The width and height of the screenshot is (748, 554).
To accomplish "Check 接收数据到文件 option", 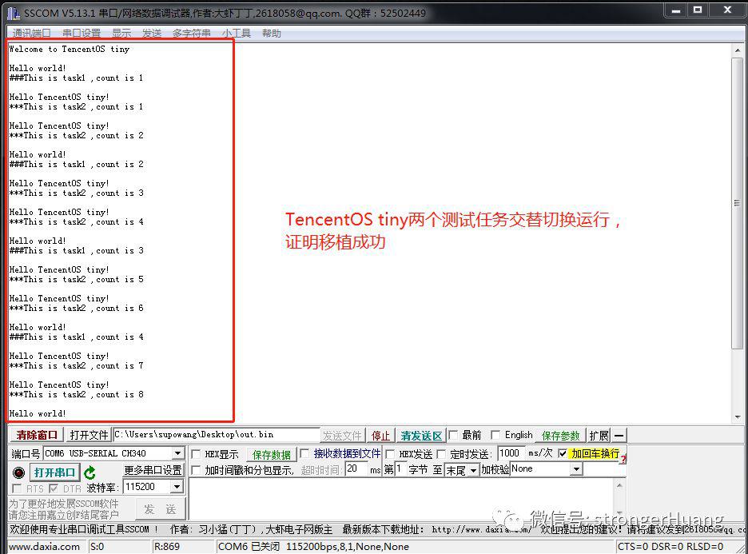I will pyautogui.click(x=304, y=452).
